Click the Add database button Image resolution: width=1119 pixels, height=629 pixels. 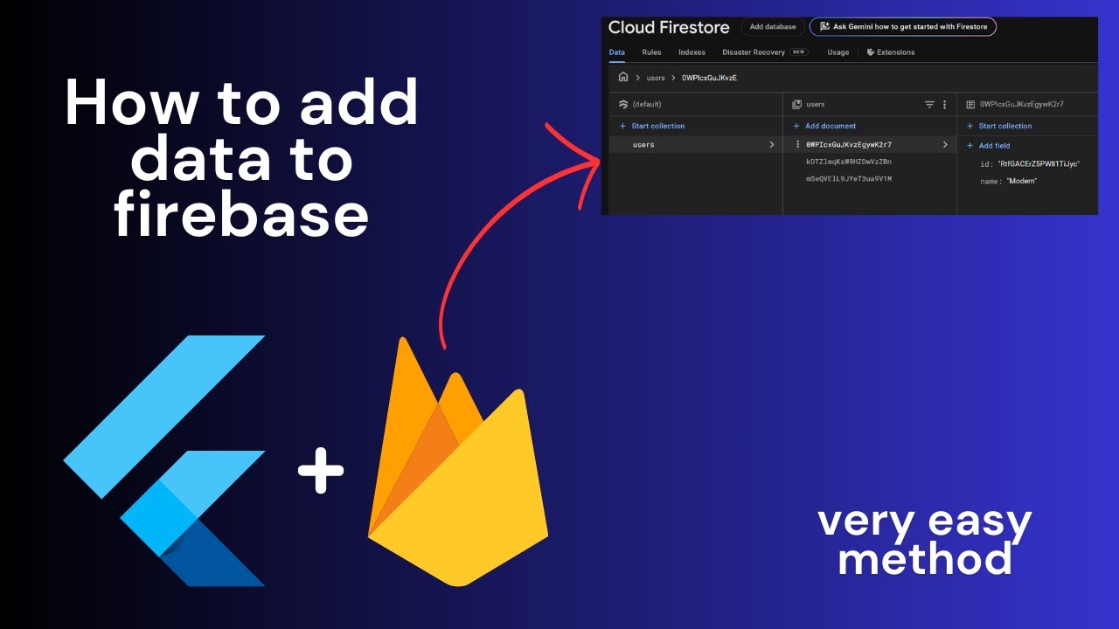[x=773, y=27]
